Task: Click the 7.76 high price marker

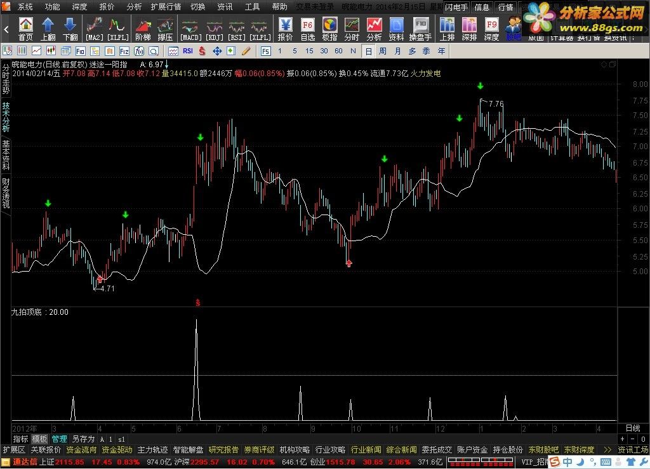Action: pos(496,103)
